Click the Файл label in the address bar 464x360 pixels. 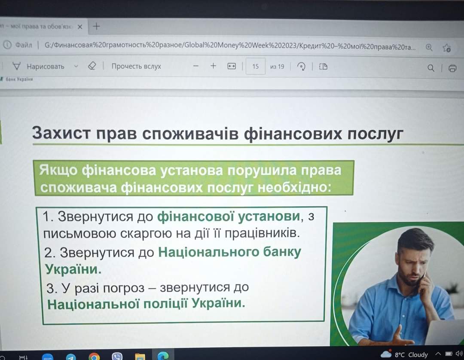(24, 45)
